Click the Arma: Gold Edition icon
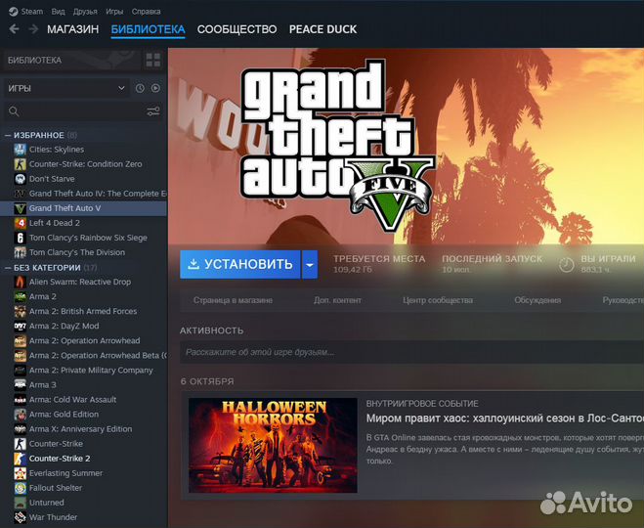This screenshot has height=528, width=644. [20, 415]
